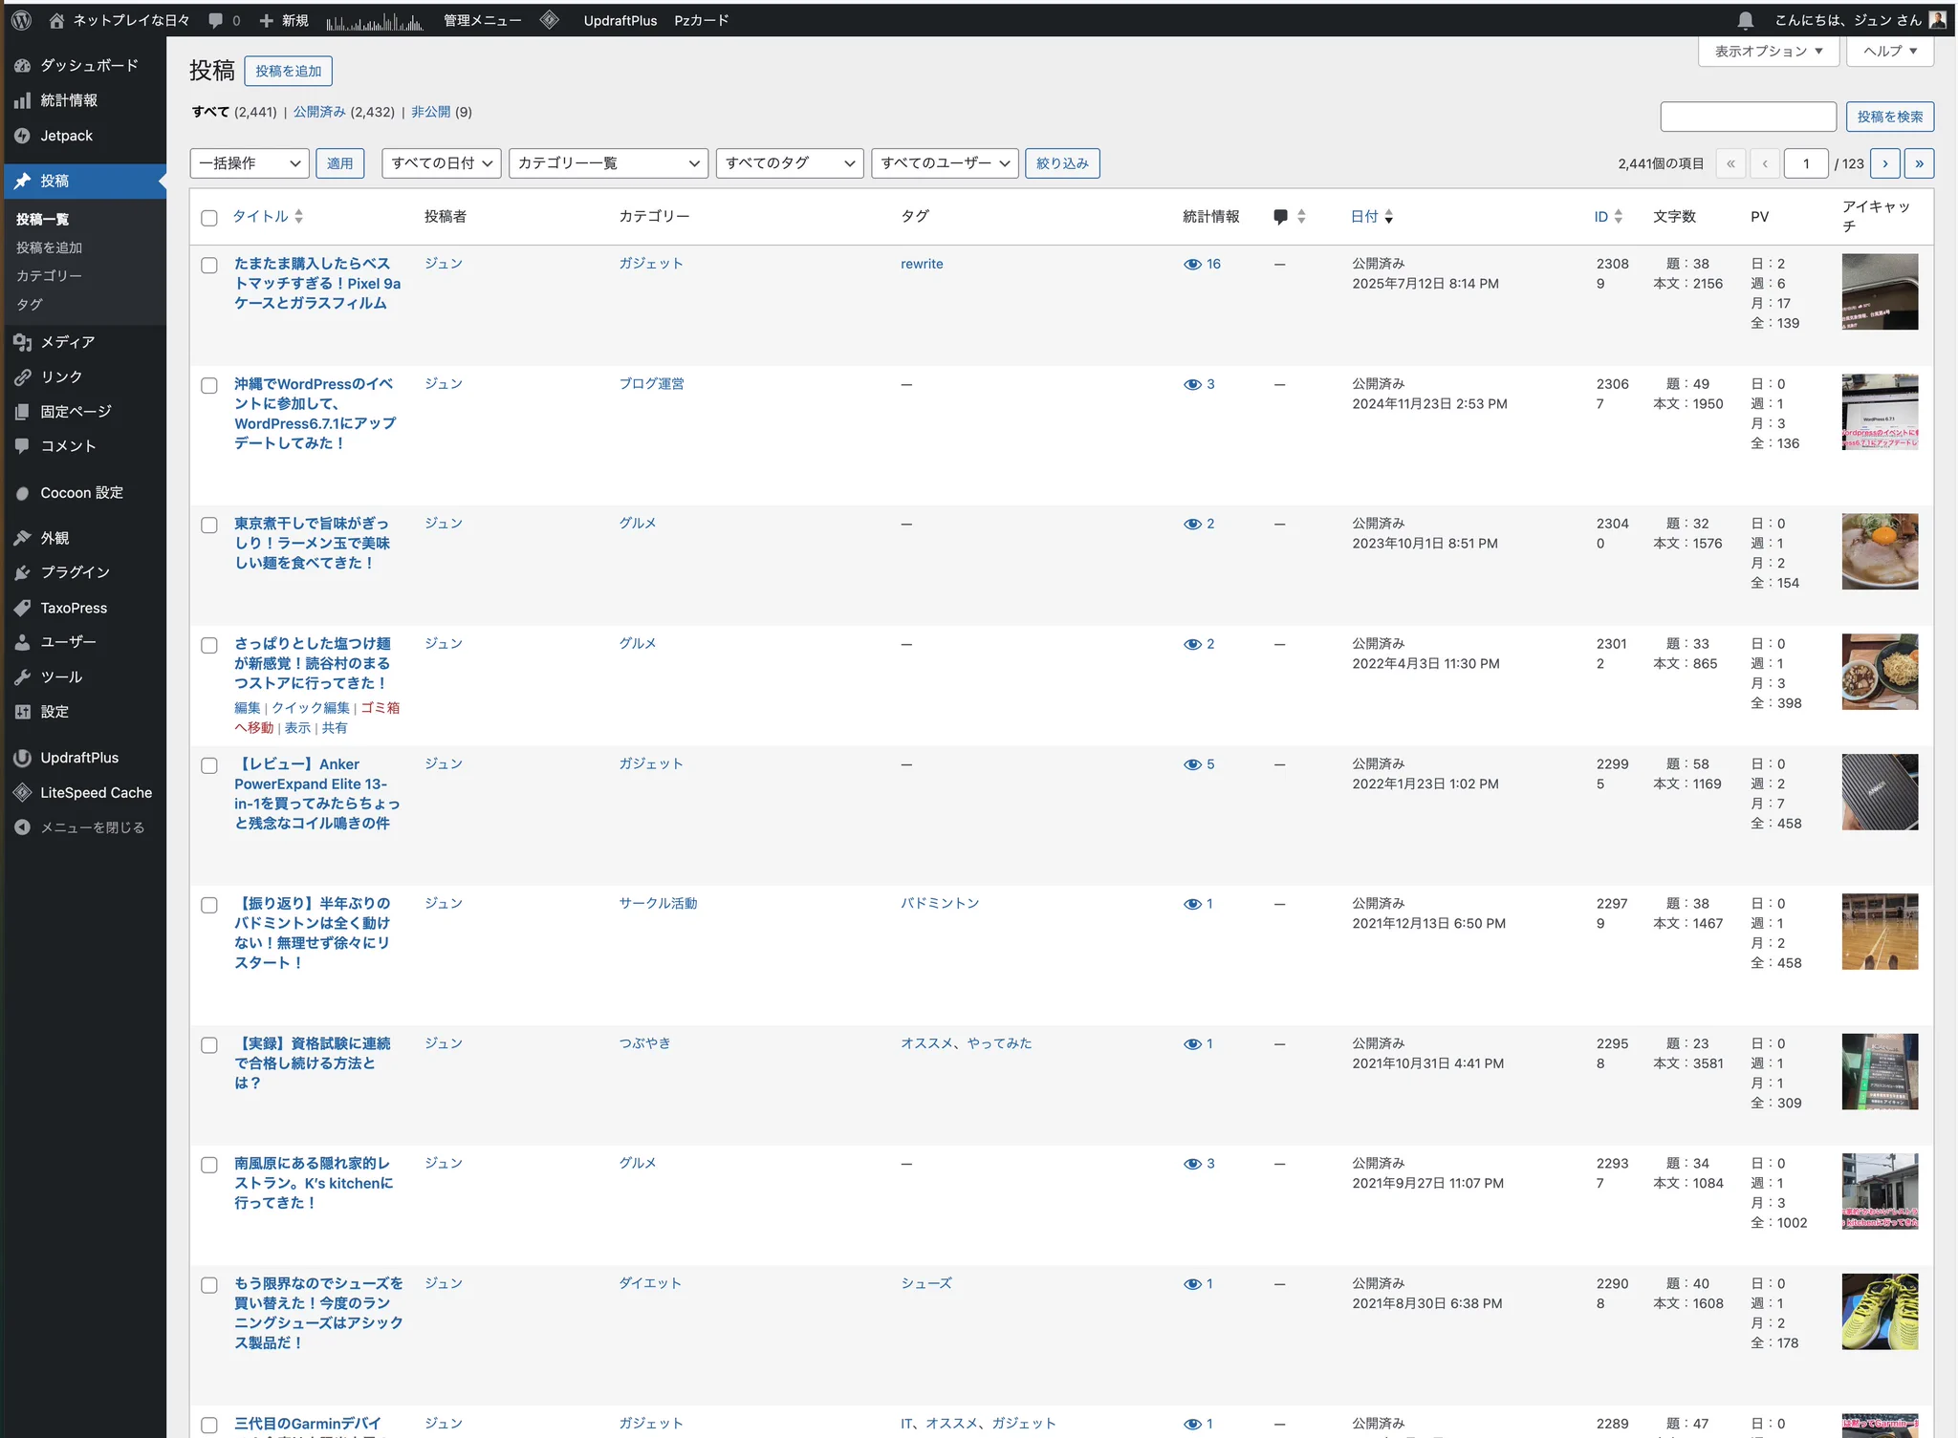Open the 投稿を追加 sidebar submenu item

49,247
